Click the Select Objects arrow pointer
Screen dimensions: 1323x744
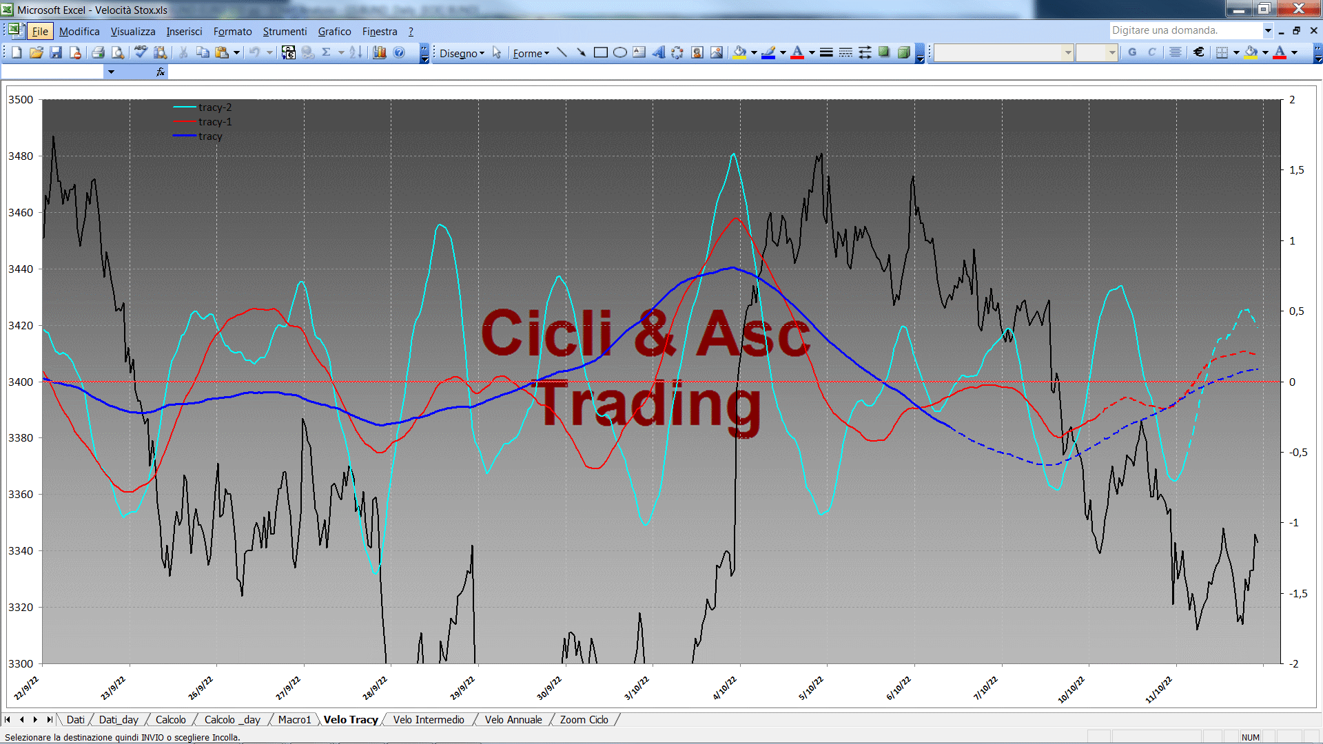497,52
